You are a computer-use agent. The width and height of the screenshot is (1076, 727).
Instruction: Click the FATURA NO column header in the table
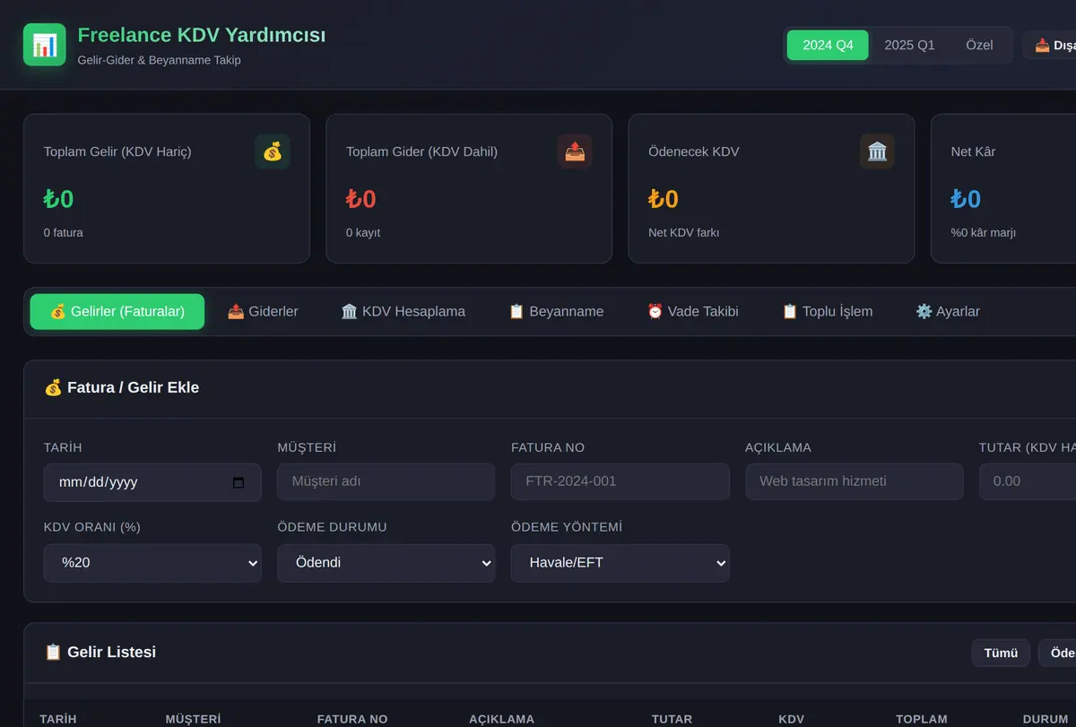(352, 719)
